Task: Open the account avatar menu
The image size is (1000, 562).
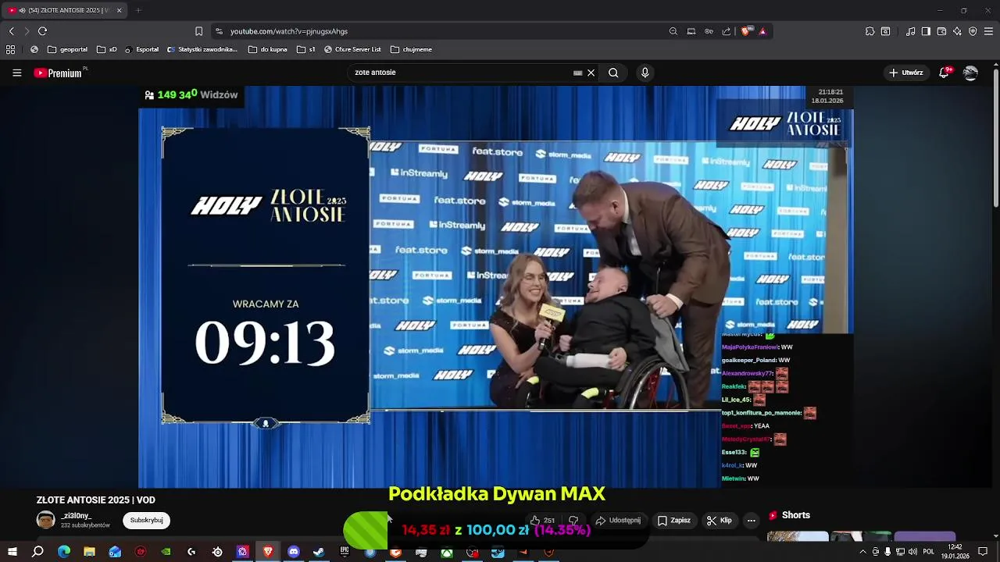Action: pyautogui.click(x=970, y=73)
